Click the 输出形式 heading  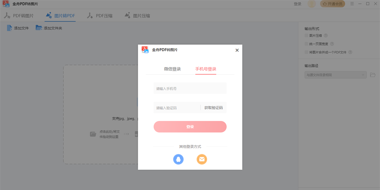312,29
